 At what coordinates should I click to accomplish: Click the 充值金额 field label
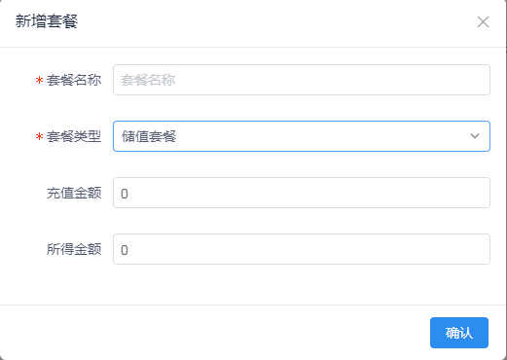pos(74,193)
